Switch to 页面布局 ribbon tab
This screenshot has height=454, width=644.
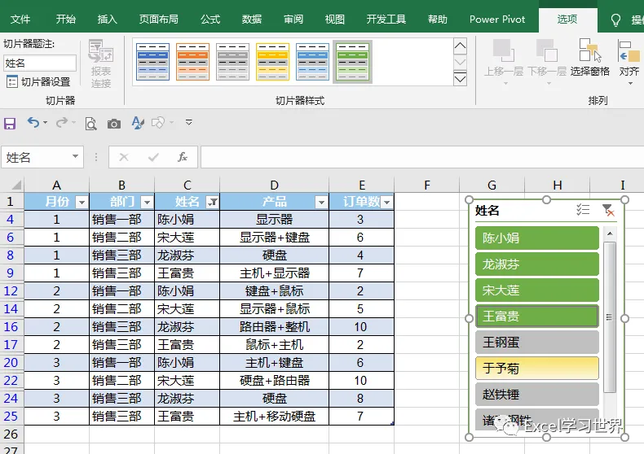(158, 20)
